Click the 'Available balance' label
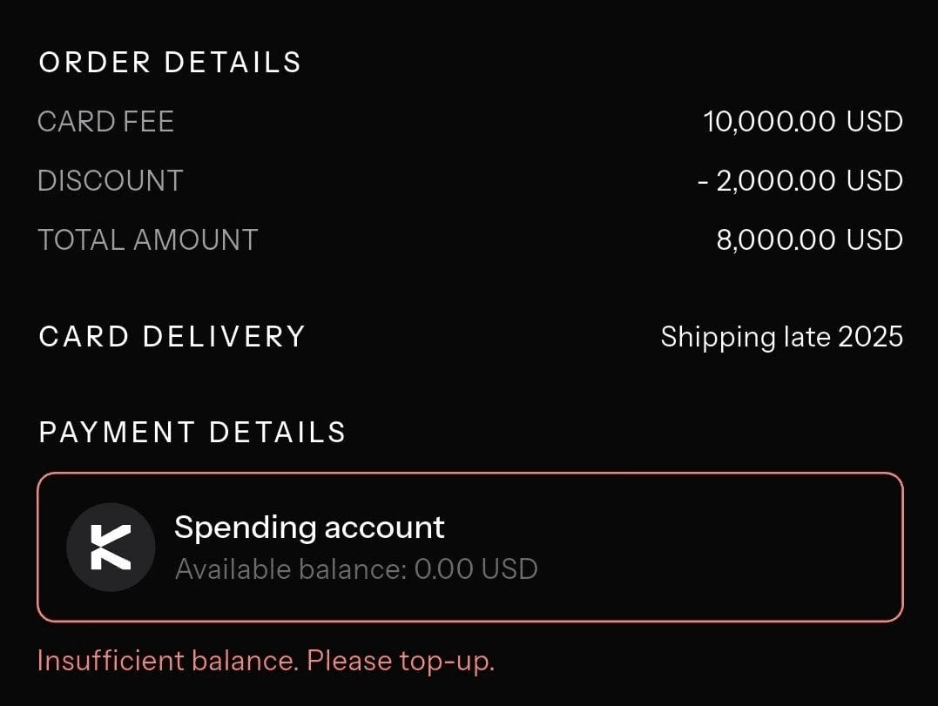The width and height of the screenshot is (938, 706). coord(291,569)
